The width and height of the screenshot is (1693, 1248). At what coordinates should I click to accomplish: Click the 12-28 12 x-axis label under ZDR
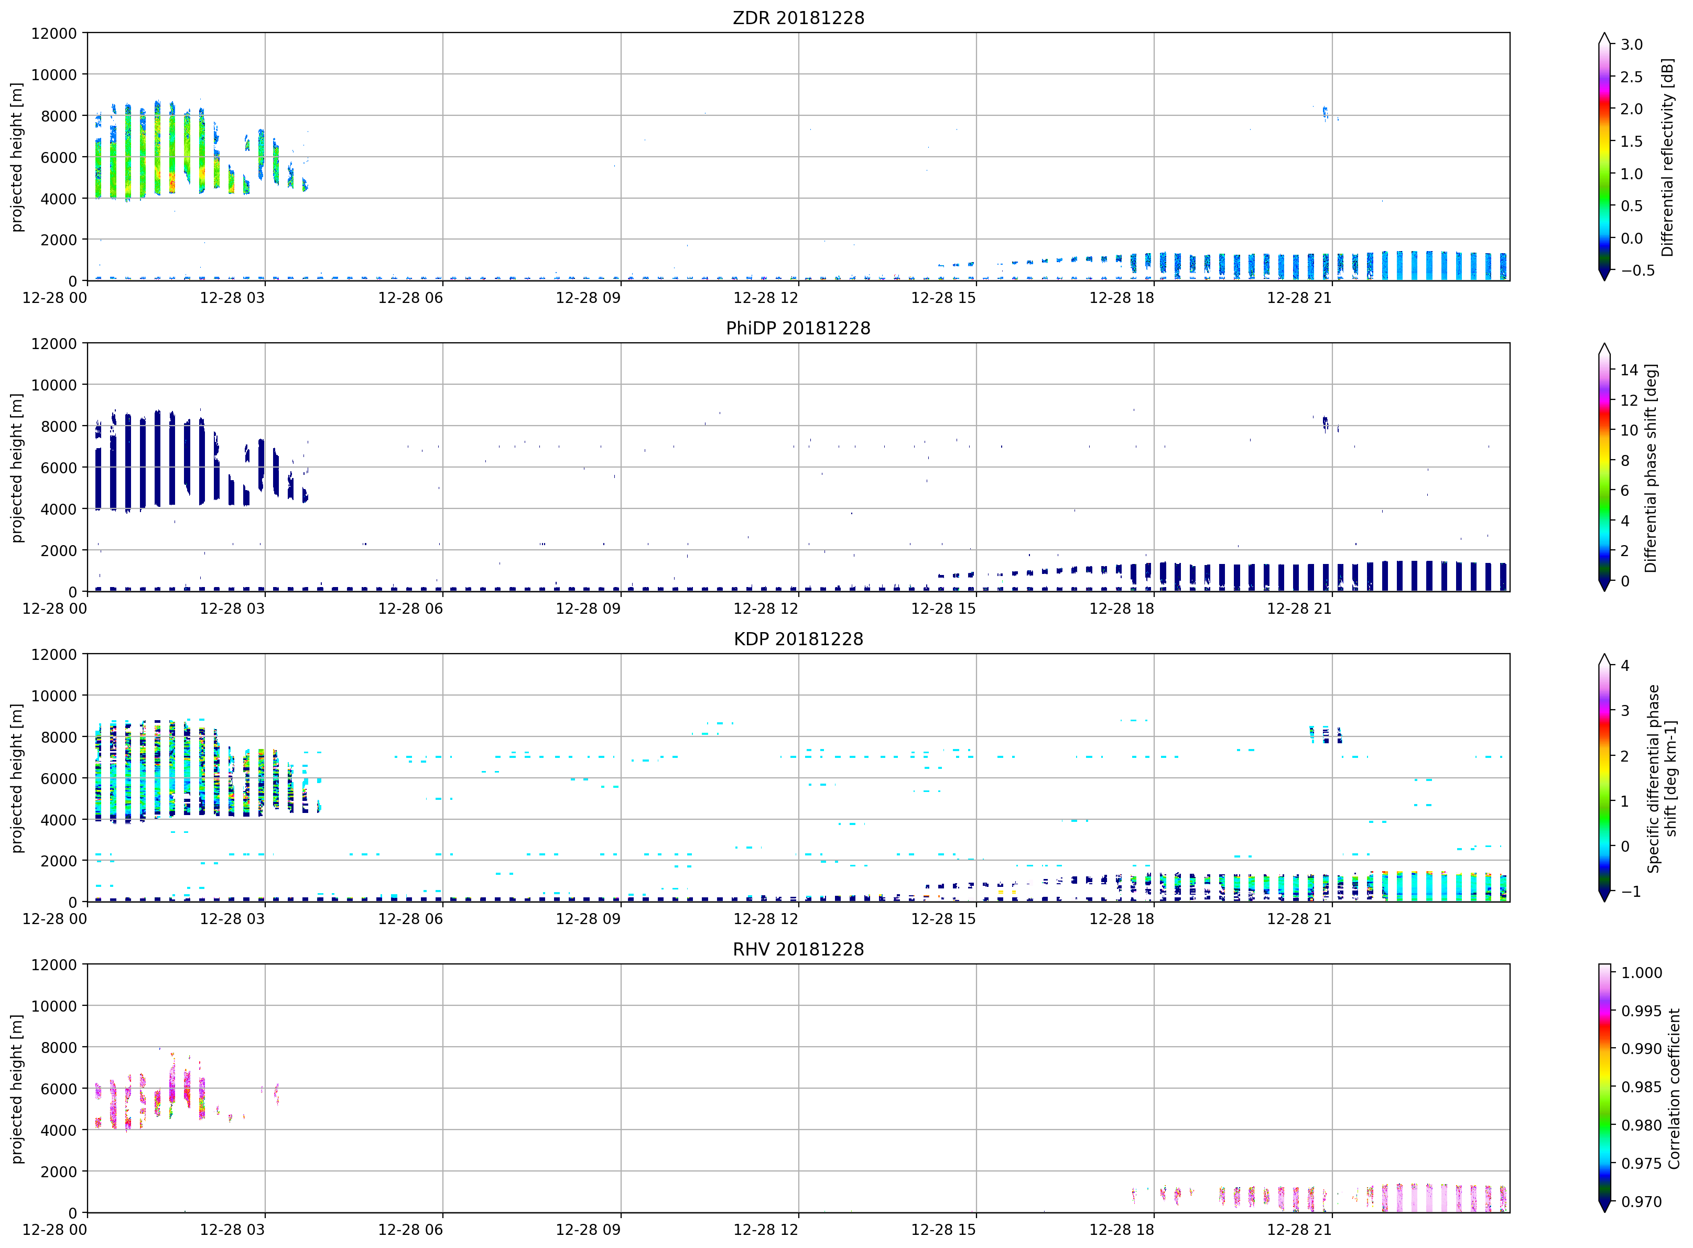[765, 298]
